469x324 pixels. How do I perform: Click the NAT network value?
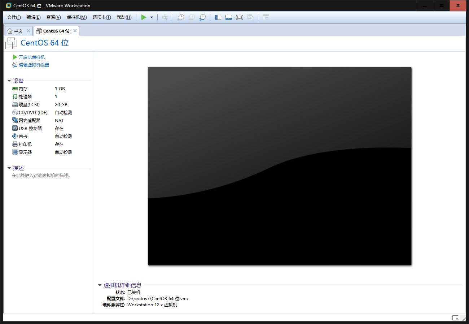[59, 120]
